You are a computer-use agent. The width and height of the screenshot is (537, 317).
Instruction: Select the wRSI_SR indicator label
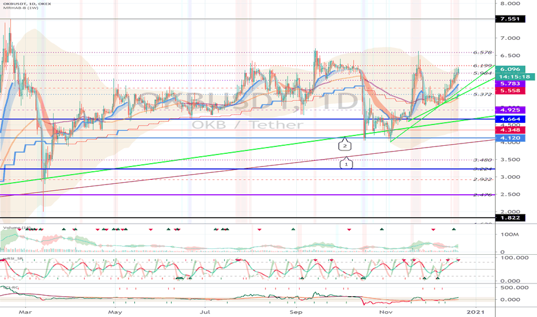click(x=13, y=258)
